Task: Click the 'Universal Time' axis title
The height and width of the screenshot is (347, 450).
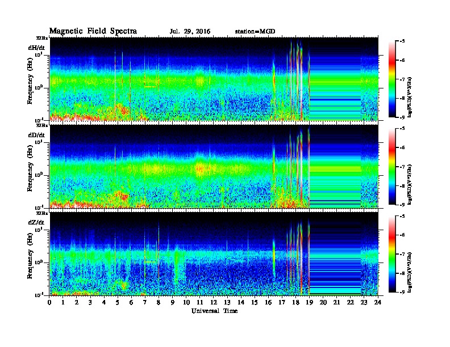Action: pos(214,311)
